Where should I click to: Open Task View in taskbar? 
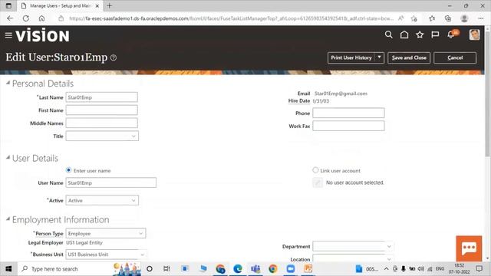click(166, 269)
